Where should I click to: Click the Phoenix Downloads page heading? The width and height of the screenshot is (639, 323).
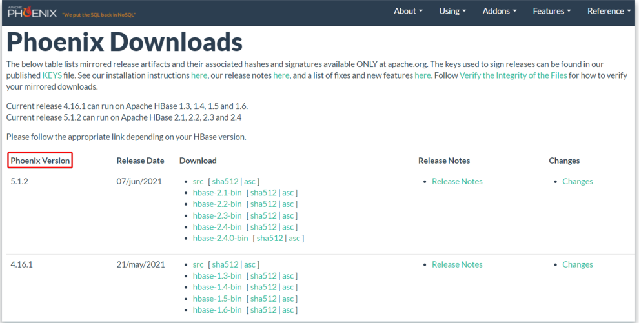[x=125, y=42]
